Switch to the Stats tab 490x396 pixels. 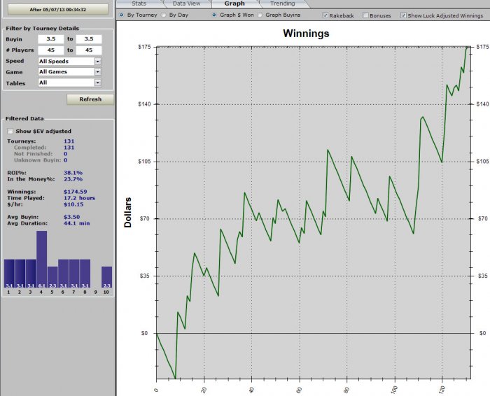[139, 3]
